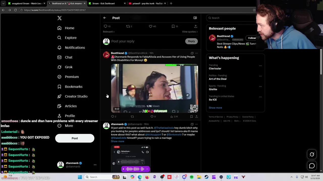The width and height of the screenshot is (323, 181).
Task: Open more options dots on dtanmanb reply
Action: (197, 124)
